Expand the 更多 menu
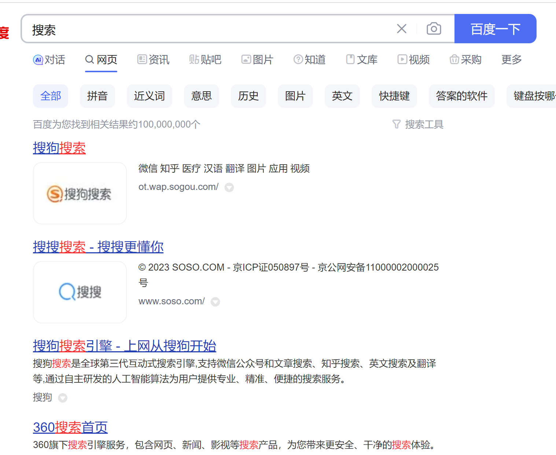 (x=512, y=59)
